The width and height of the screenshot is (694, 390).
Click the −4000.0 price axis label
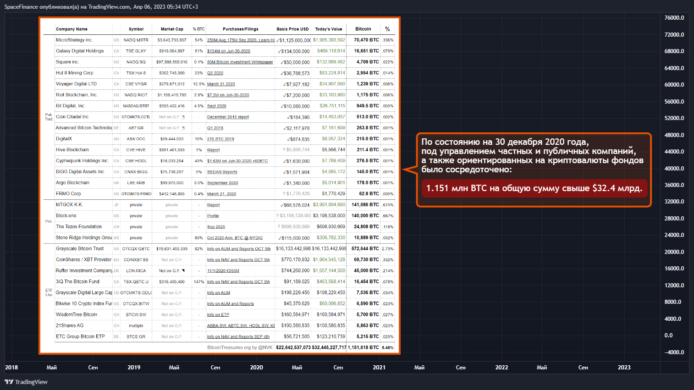click(674, 352)
